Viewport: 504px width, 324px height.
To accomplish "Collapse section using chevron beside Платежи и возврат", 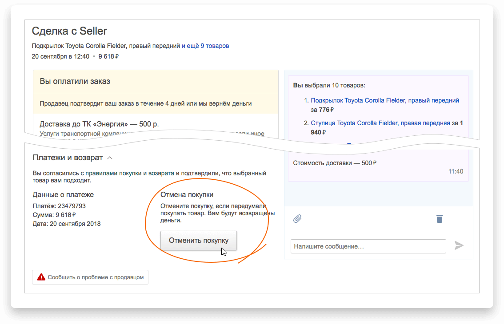I will pos(110,158).
